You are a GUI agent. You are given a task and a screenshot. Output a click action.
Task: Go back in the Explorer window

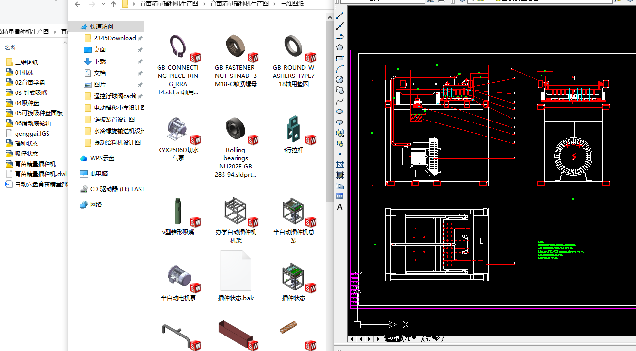78,4
